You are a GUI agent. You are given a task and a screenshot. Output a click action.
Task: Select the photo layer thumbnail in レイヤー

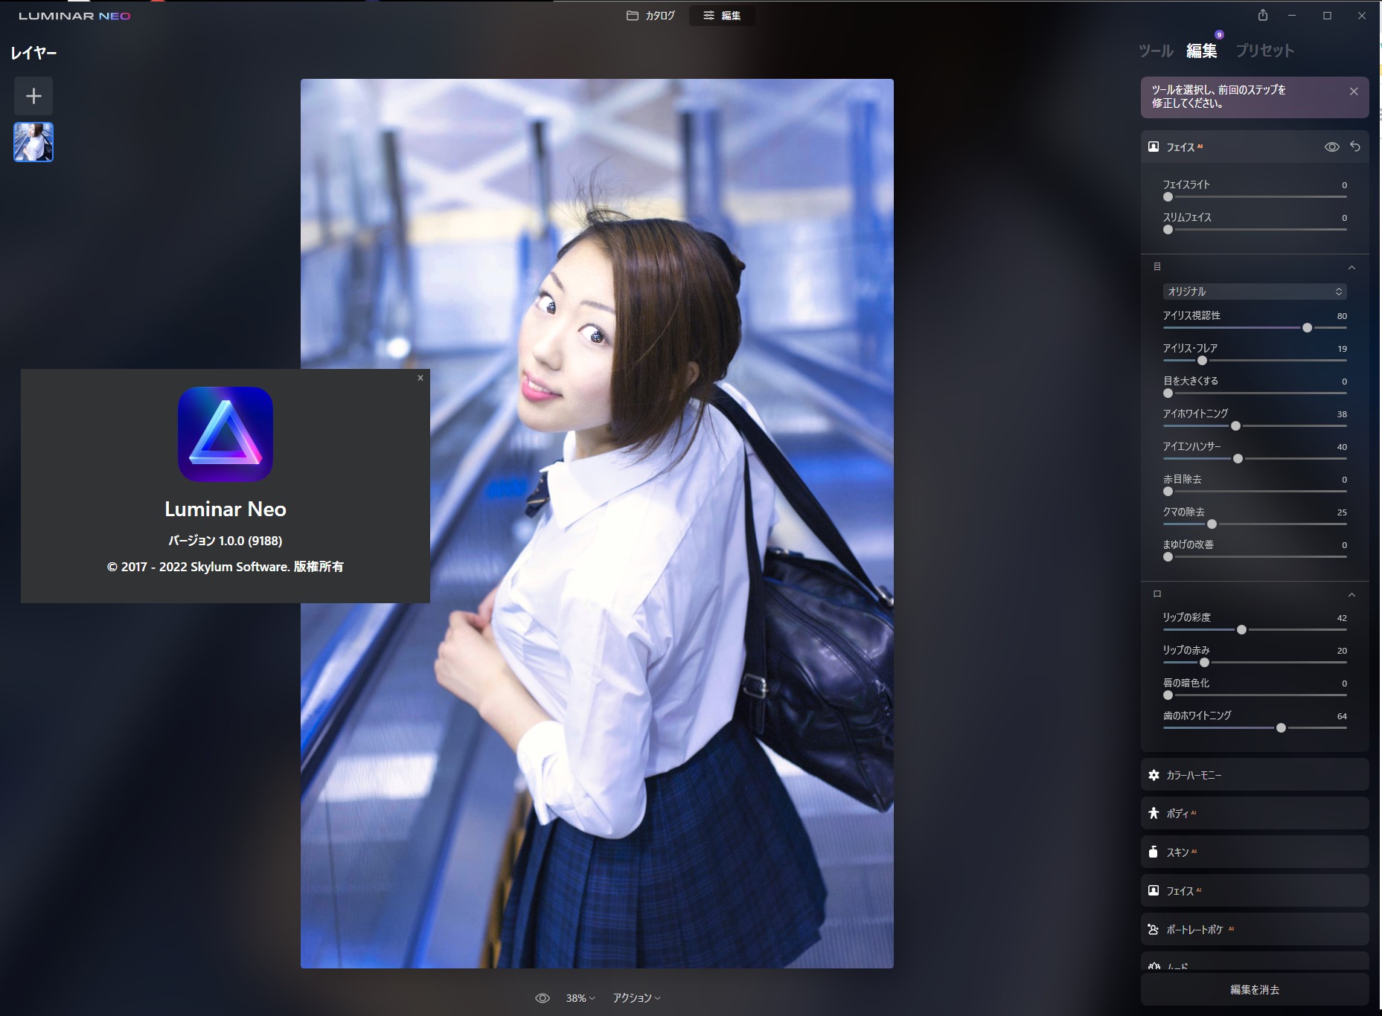33,142
